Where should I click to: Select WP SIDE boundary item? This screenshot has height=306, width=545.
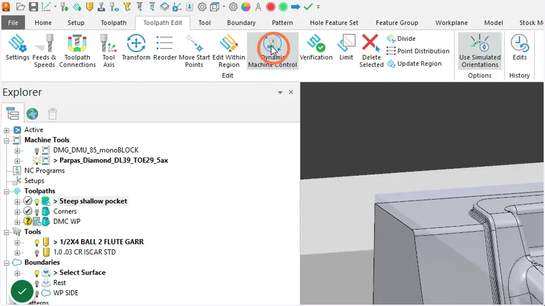[x=66, y=293]
